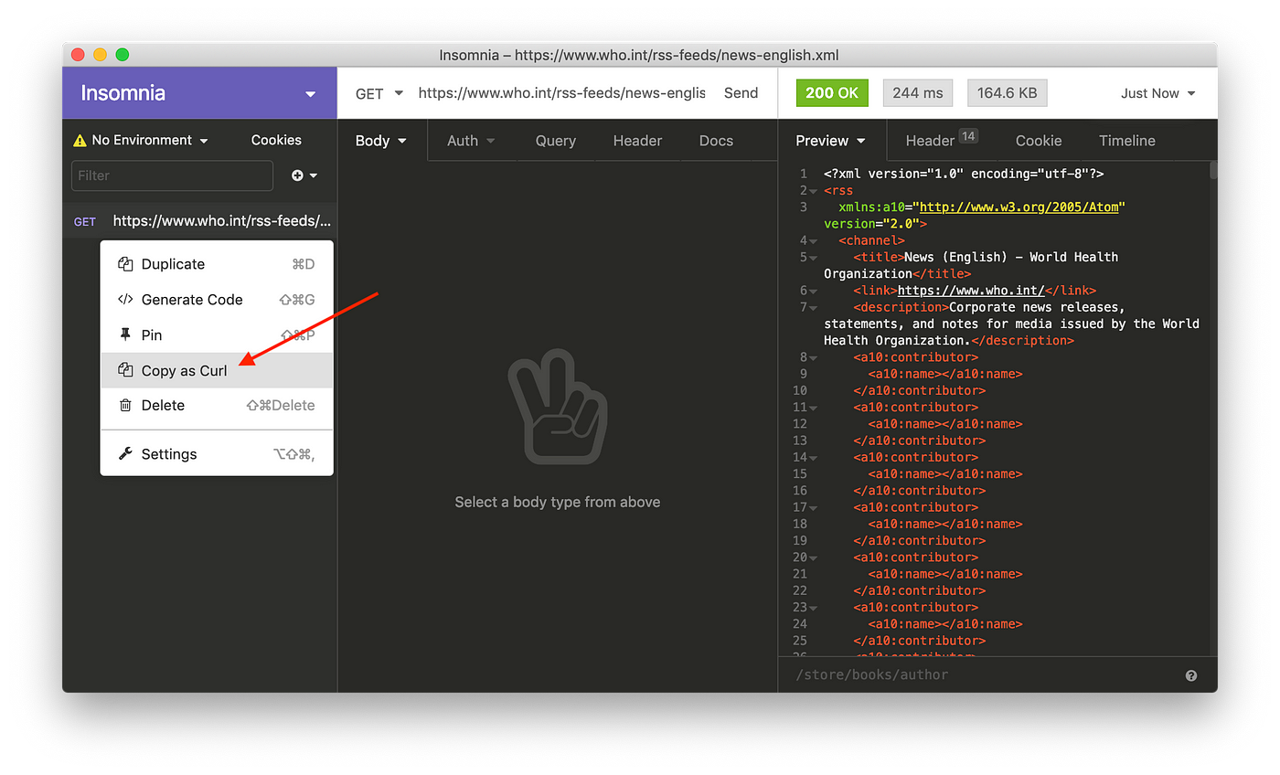The width and height of the screenshot is (1280, 775).
Task: Open the Timeline tab
Action: (x=1126, y=141)
